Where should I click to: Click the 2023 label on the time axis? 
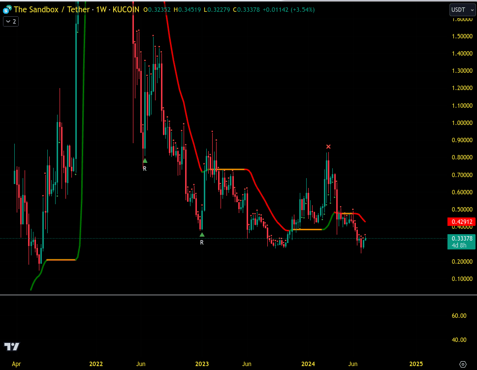pyautogui.click(x=202, y=364)
